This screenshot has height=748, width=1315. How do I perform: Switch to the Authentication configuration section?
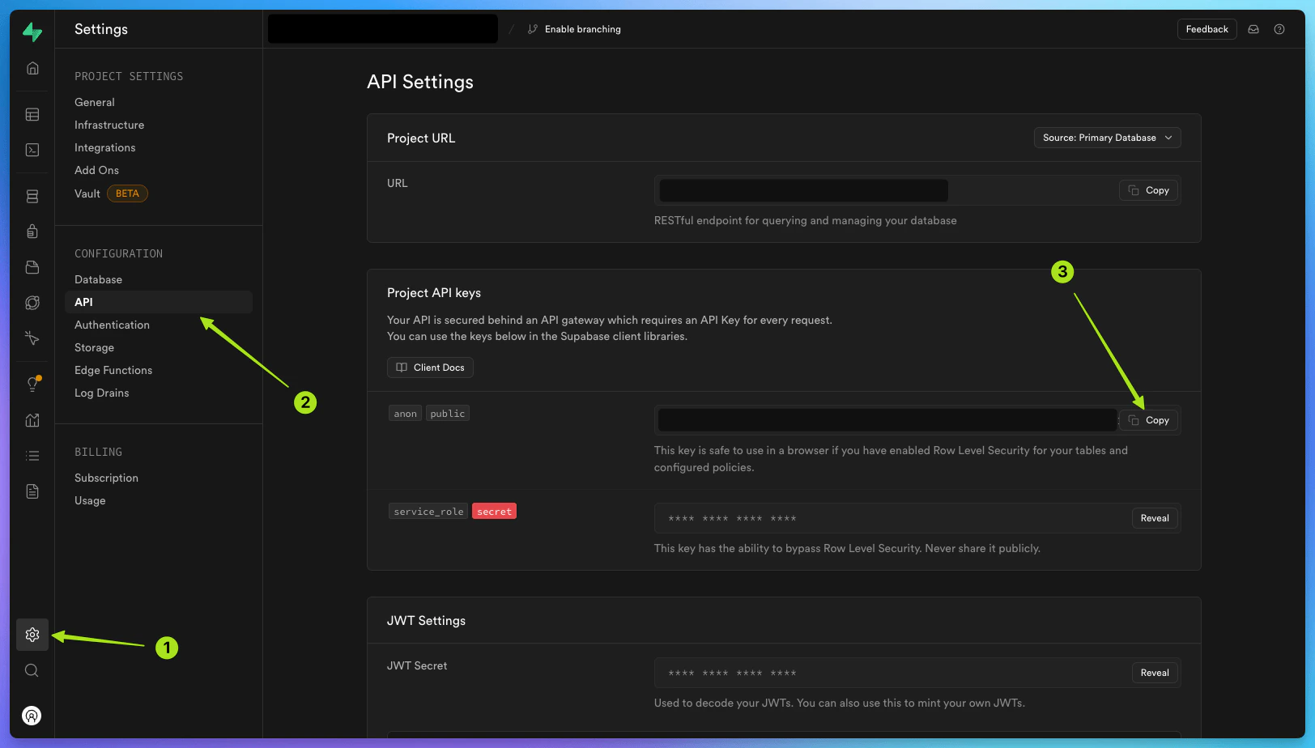[x=112, y=325]
